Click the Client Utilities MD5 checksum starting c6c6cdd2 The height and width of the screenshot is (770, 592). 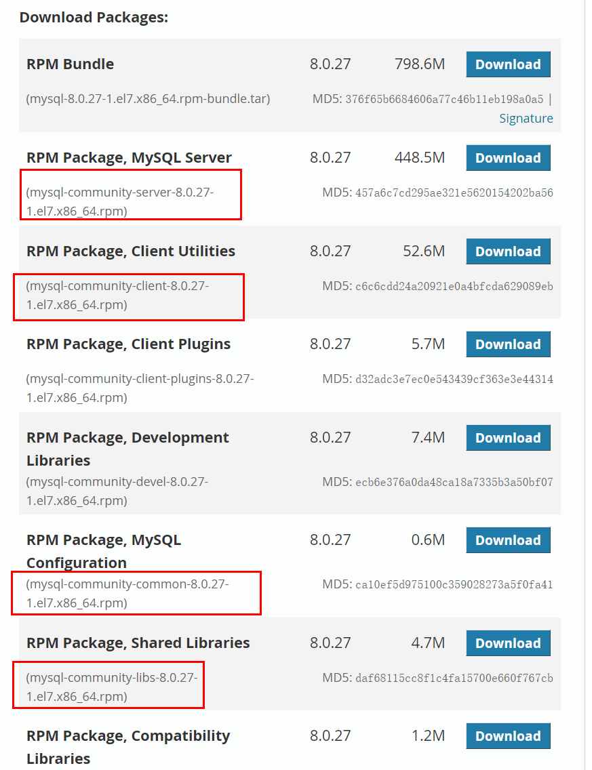454,286
